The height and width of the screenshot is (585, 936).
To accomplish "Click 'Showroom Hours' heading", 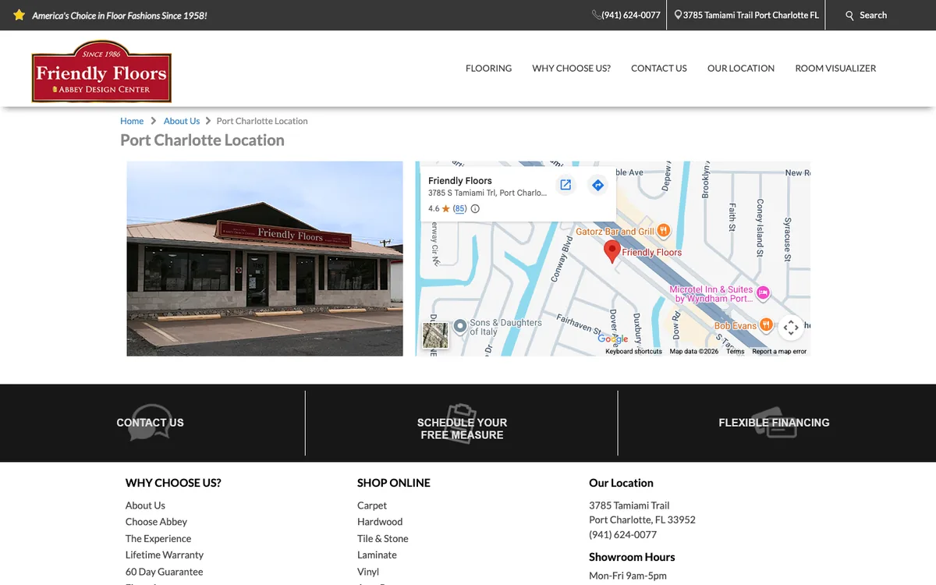I will (632, 557).
